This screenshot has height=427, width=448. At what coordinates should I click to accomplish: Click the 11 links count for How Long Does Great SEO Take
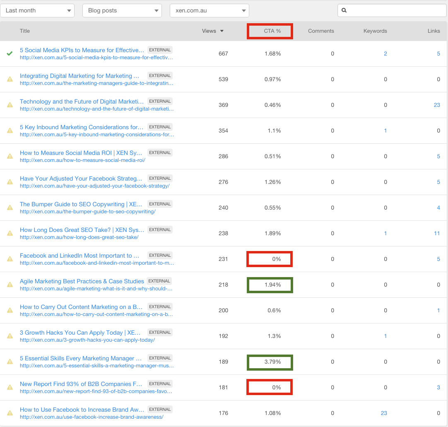pos(437,233)
